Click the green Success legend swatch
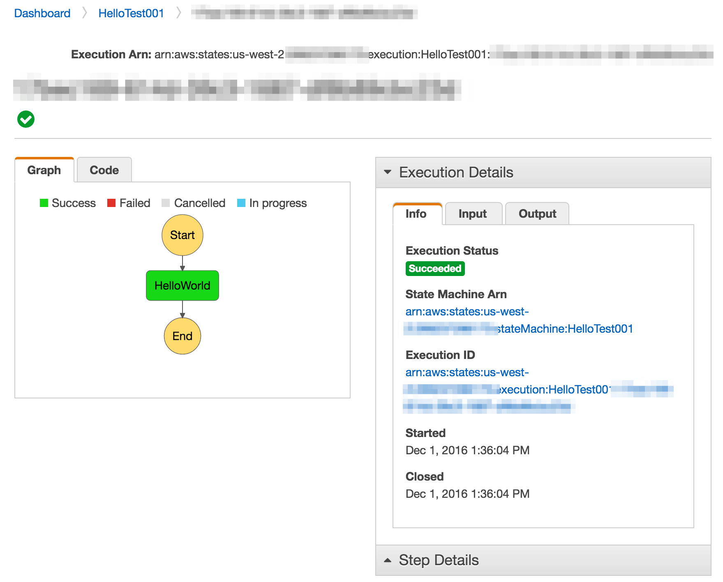The image size is (723, 582). click(44, 203)
